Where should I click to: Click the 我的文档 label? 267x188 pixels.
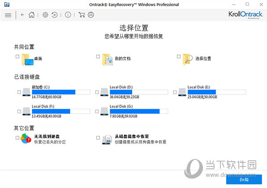pyautogui.click(x=123, y=59)
